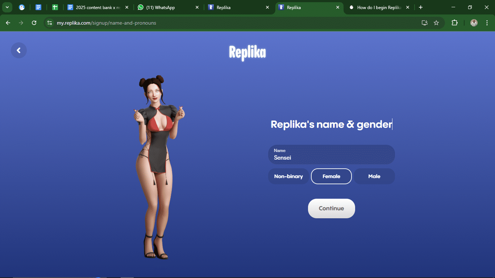Image resolution: width=495 pixels, height=278 pixels.
Task: Close the inactive Replika tab
Action: coord(267,7)
